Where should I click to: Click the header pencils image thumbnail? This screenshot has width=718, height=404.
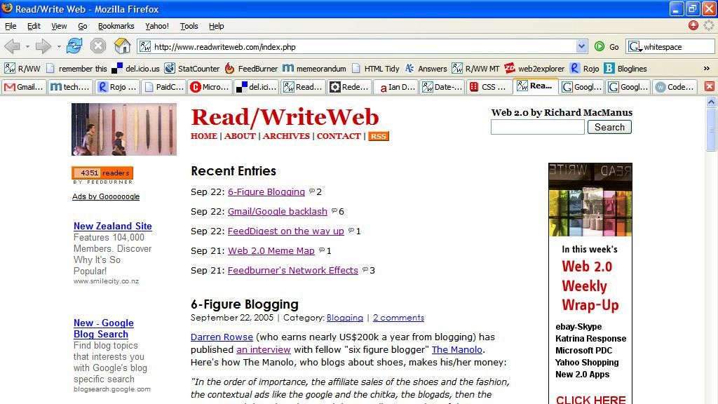tap(124, 129)
